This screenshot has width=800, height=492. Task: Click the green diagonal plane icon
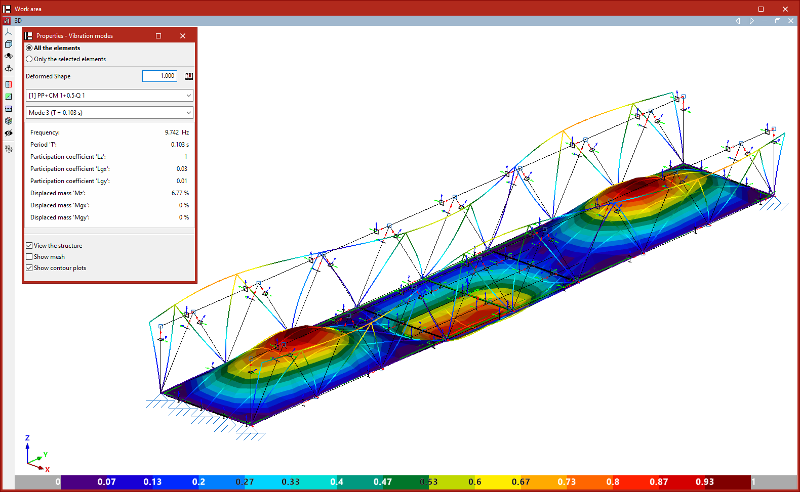pyautogui.click(x=9, y=97)
